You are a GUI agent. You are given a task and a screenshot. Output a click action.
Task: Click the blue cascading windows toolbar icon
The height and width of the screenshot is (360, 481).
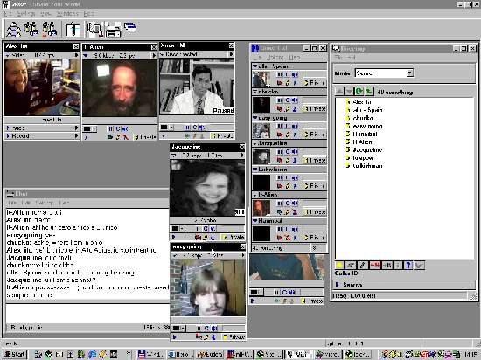coord(130,27)
